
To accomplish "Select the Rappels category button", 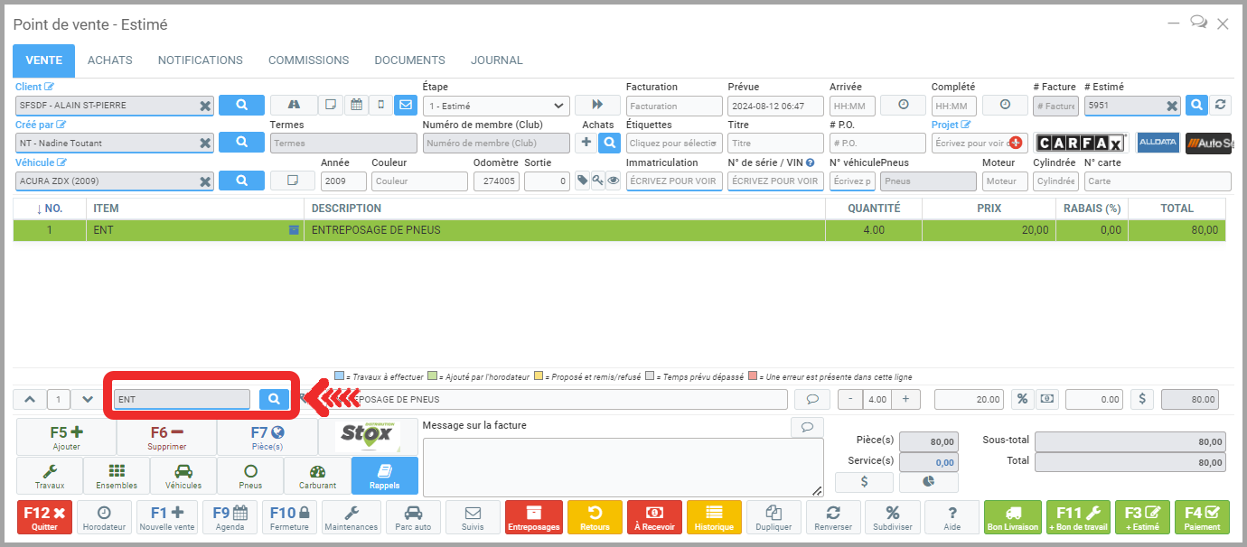I will tap(384, 475).
